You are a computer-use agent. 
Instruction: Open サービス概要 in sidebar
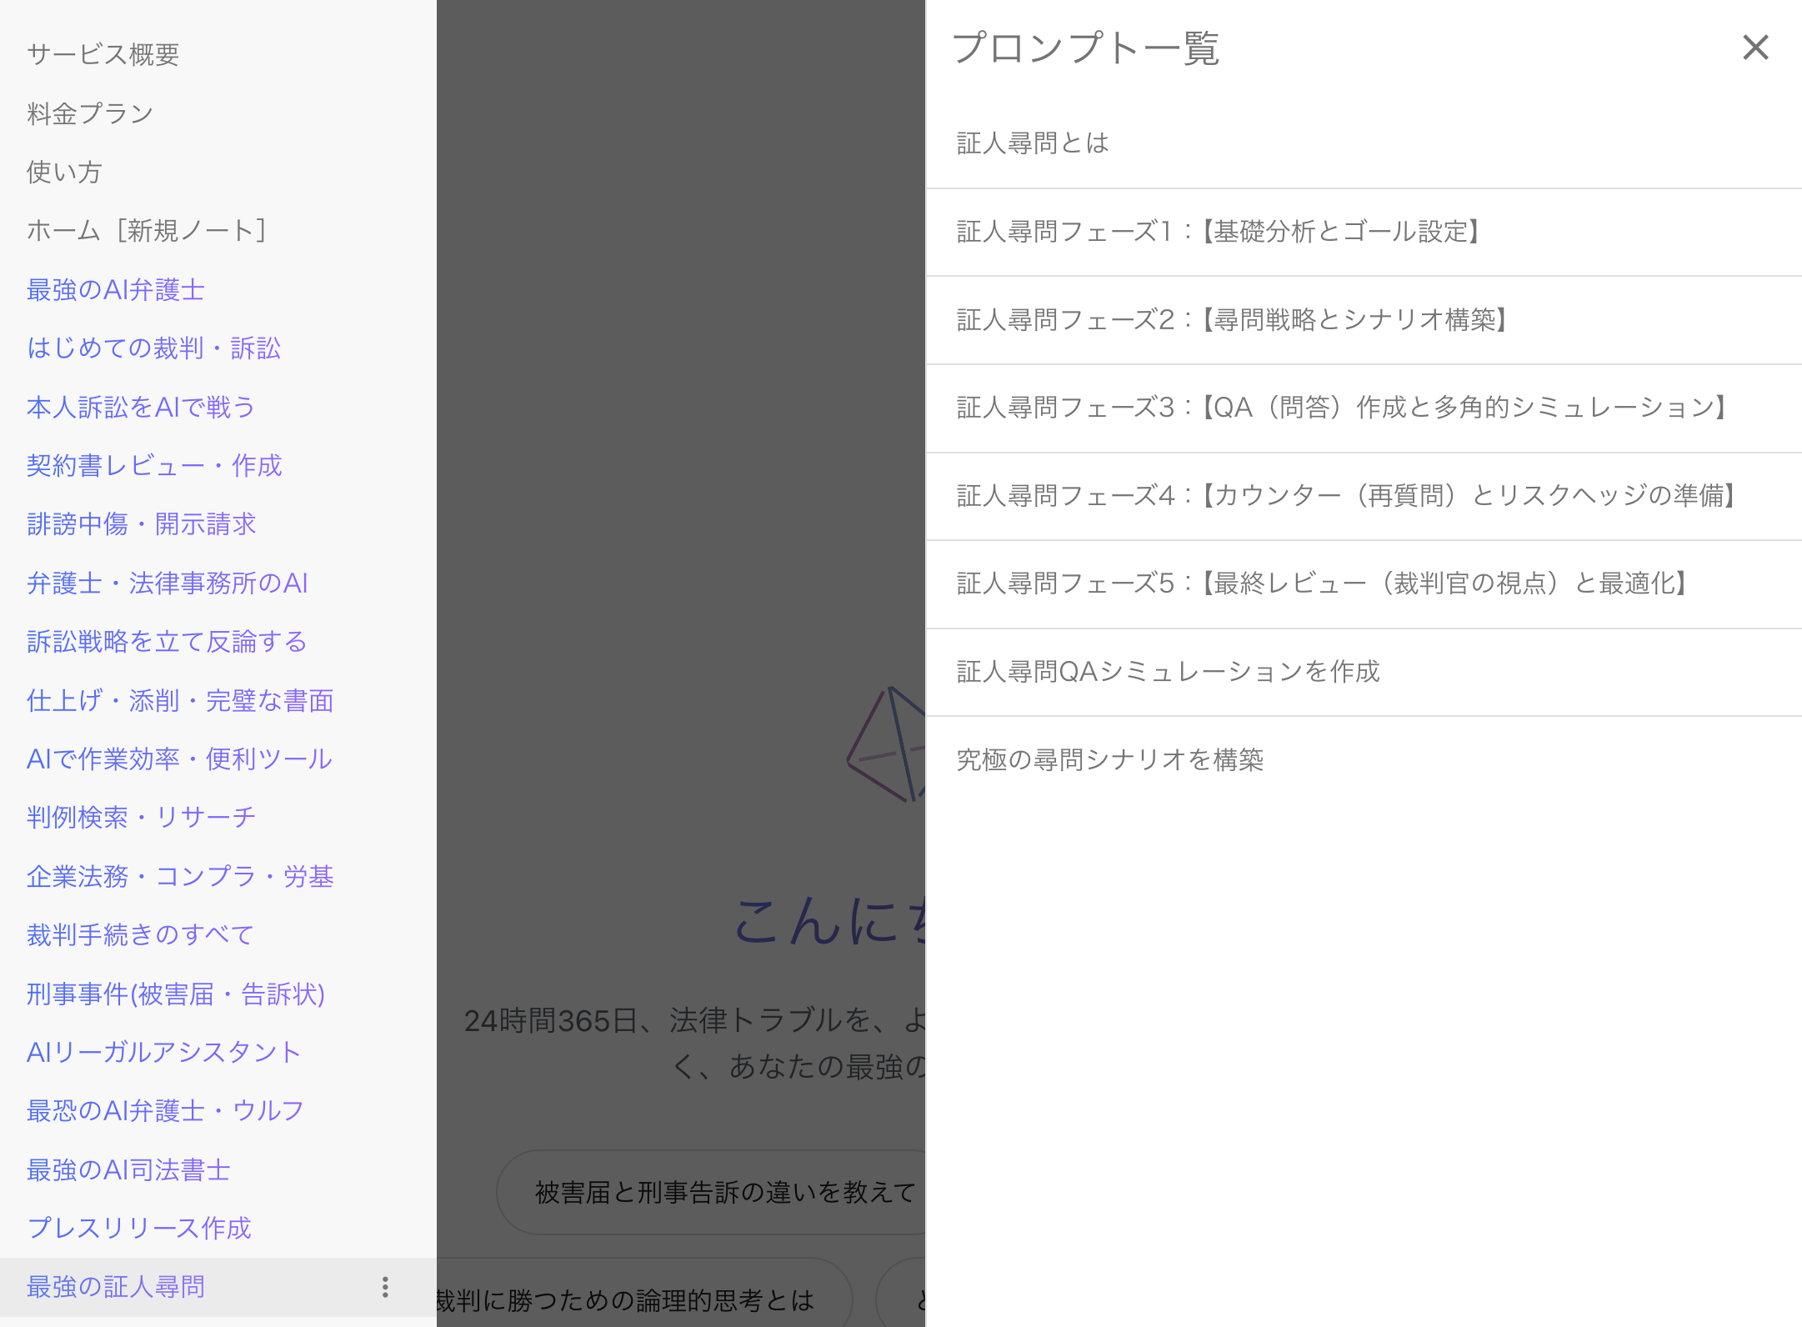point(103,55)
